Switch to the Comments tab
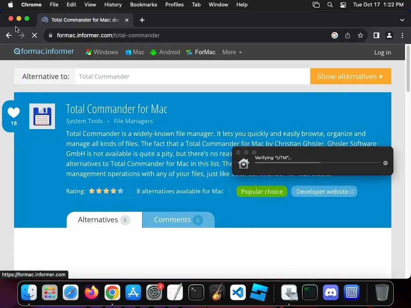 click(x=178, y=220)
